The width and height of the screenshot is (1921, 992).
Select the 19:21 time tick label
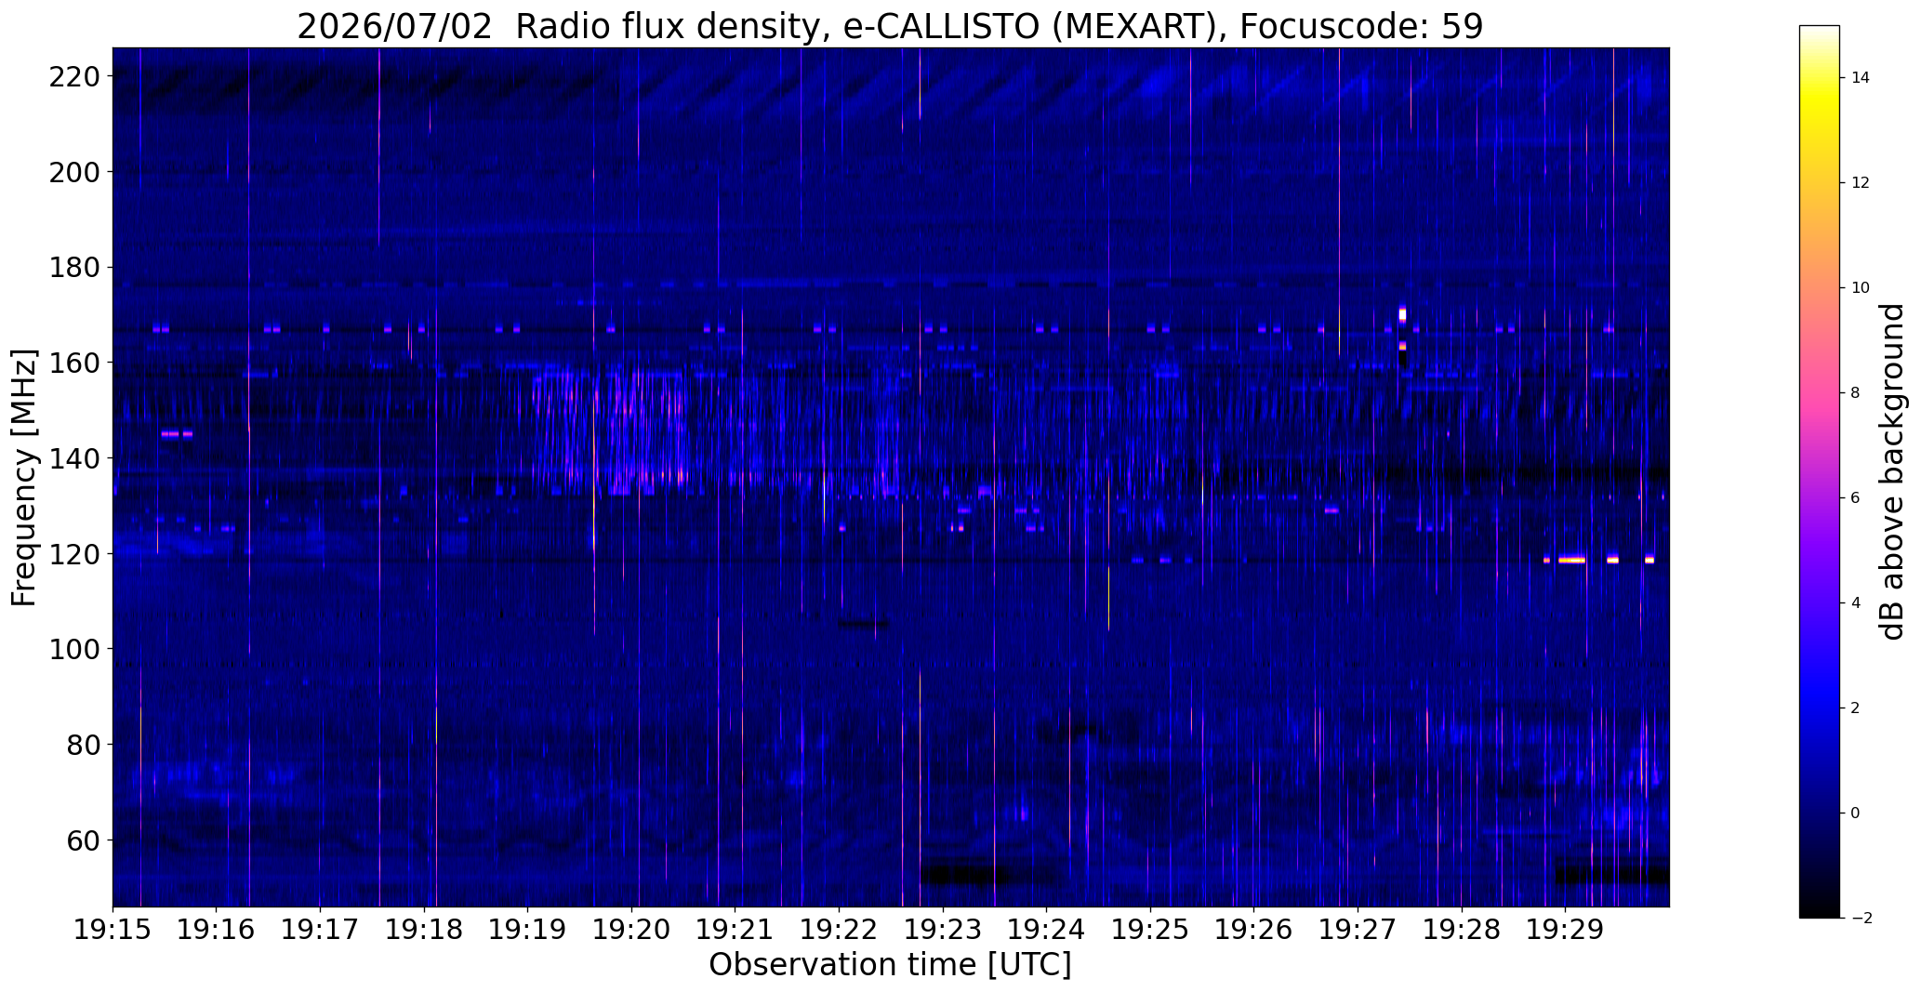pos(735,929)
